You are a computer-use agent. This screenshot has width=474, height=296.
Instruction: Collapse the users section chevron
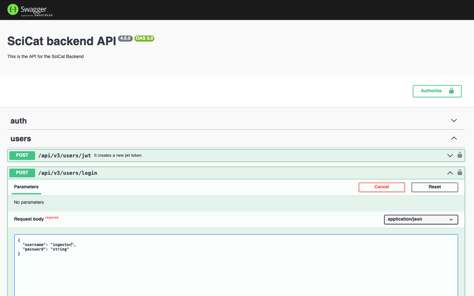pos(454,138)
